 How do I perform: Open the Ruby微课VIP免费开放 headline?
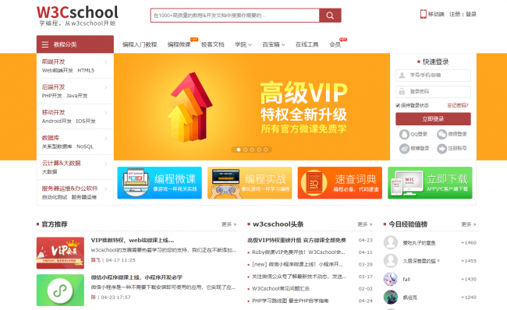tap(299, 252)
